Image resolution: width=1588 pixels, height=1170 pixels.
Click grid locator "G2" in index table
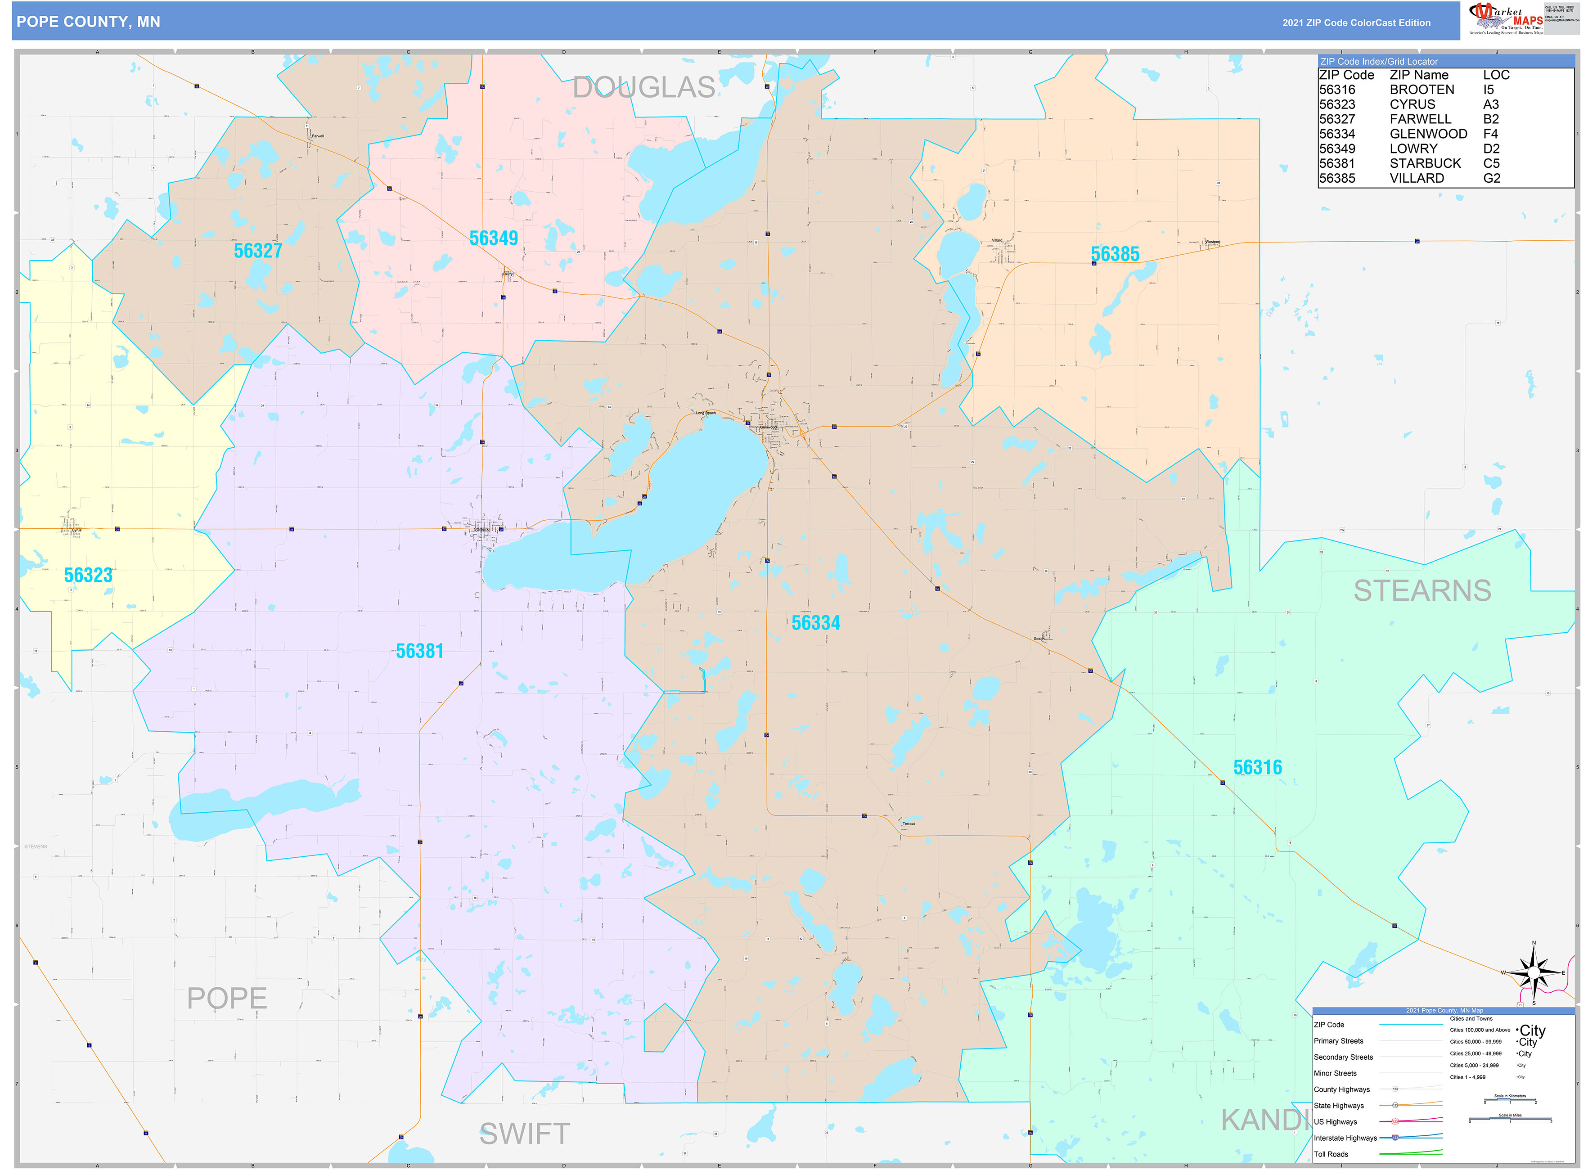(x=1492, y=179)
